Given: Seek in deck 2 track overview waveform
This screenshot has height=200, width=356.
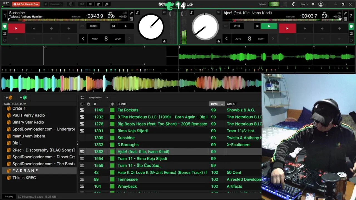Looking at the screenshot, I should click(x=282, y=20).
